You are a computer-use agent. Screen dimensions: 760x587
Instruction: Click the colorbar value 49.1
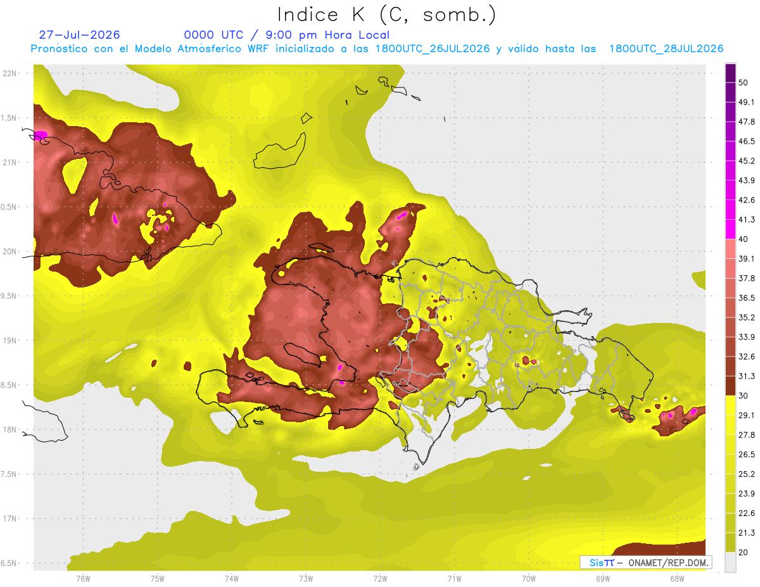(x=746, y=102)
